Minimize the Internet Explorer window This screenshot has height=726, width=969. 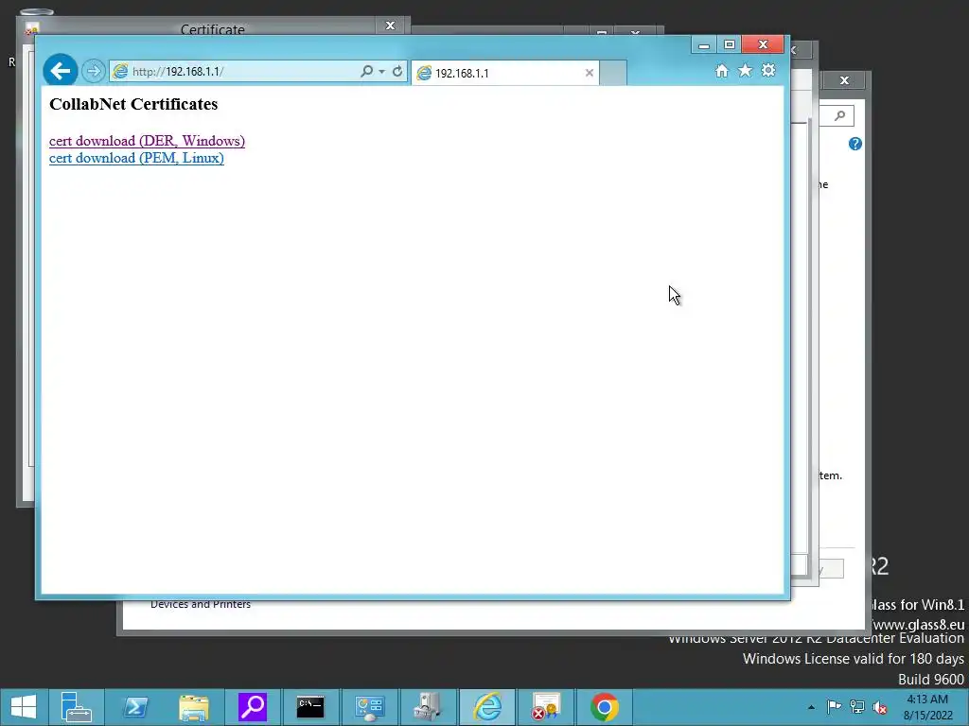(703, 45)
